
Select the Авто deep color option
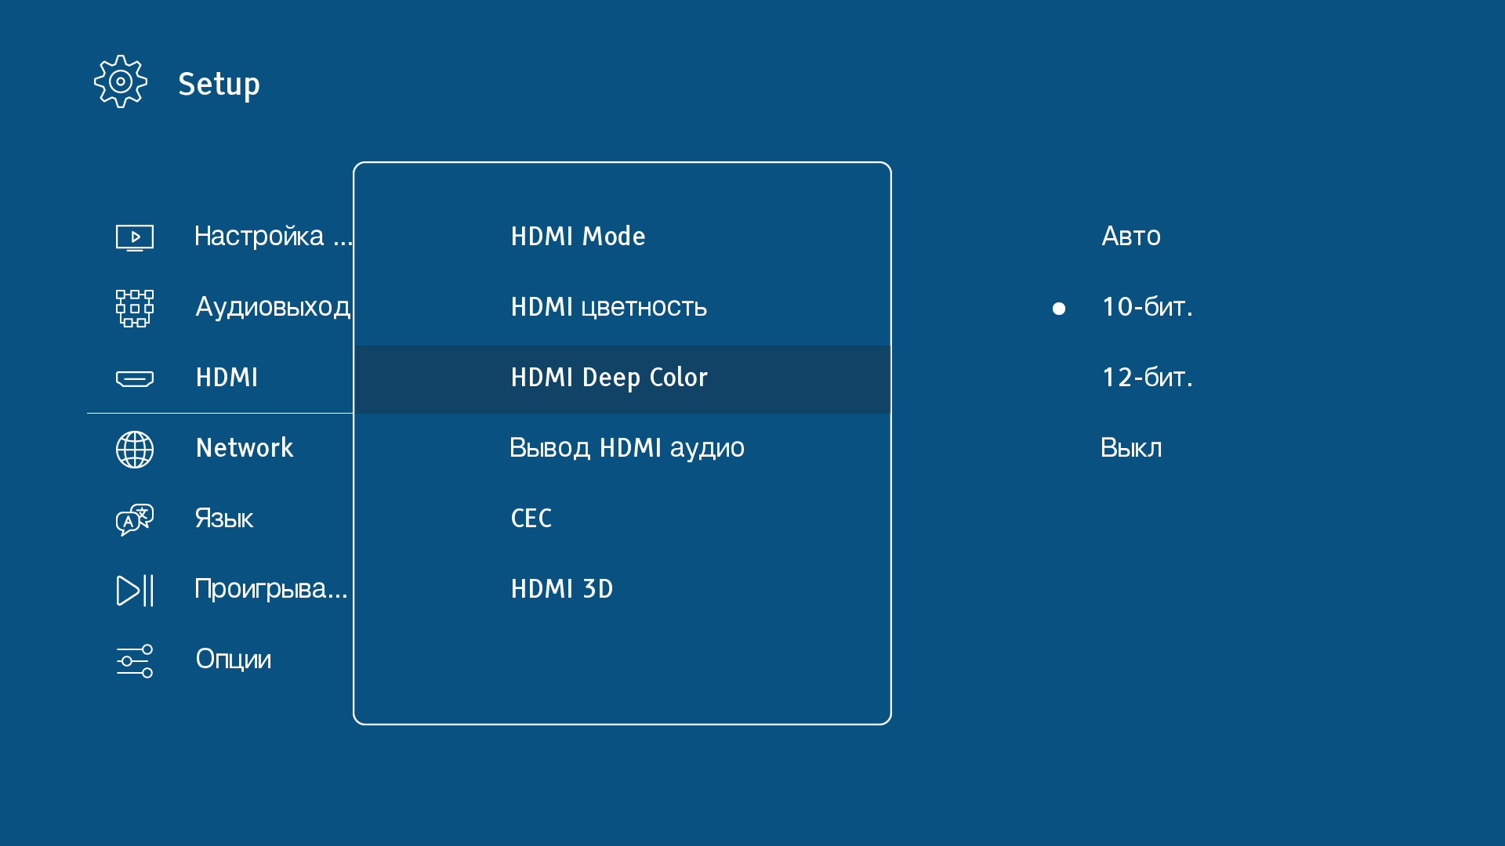pyautogui.click(x=1130, y=237)
